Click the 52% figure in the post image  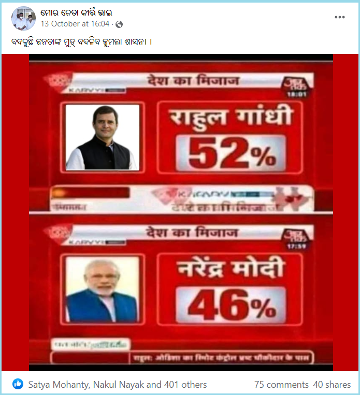pyautogui.click(x=231, y=153)
